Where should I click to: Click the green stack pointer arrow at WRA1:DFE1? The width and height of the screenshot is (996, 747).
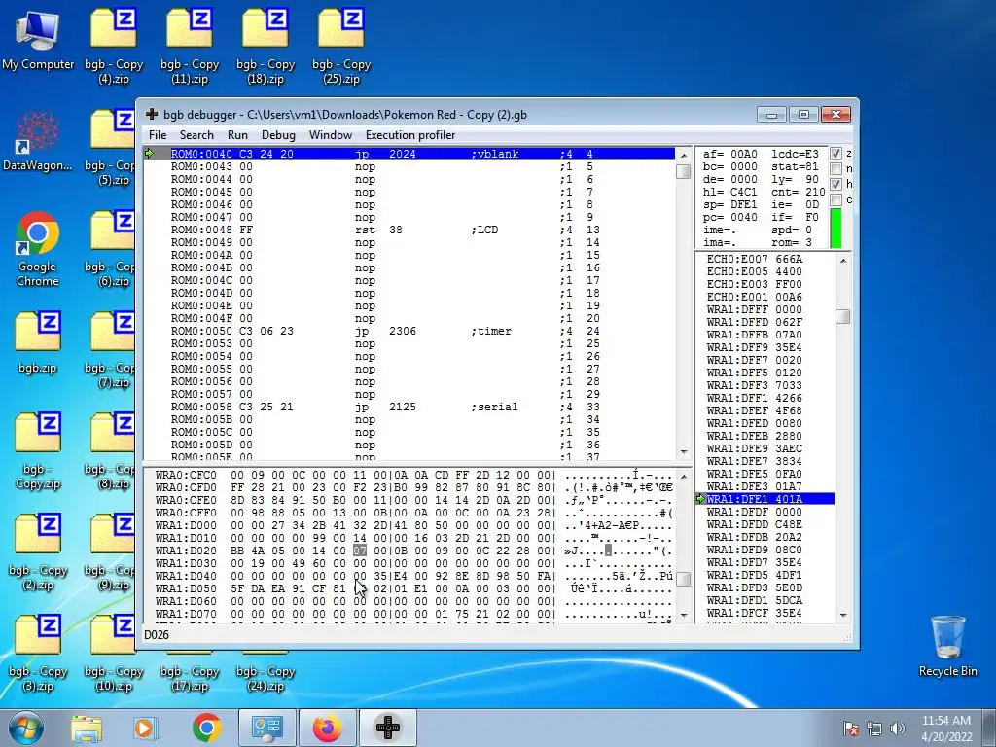(701, 499)
